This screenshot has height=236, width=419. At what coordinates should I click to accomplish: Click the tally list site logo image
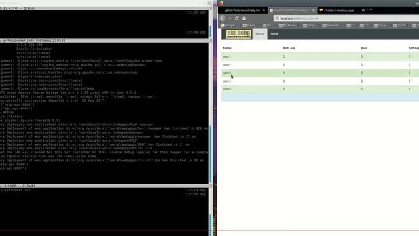point(238,34)
